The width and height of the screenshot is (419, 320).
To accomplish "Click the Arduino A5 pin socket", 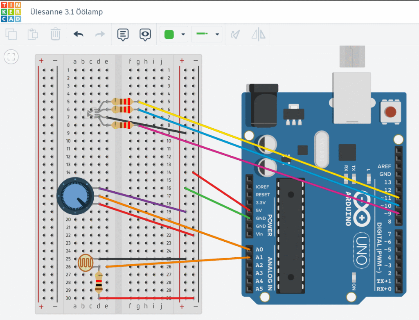I will (x=249, y=289).
